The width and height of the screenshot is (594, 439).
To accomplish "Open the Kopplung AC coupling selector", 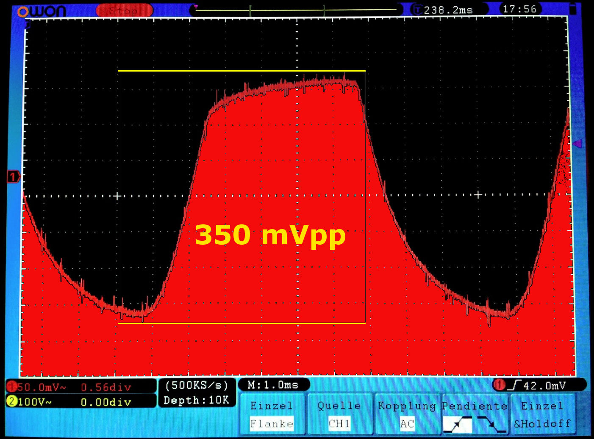I will tap(407, 414).
